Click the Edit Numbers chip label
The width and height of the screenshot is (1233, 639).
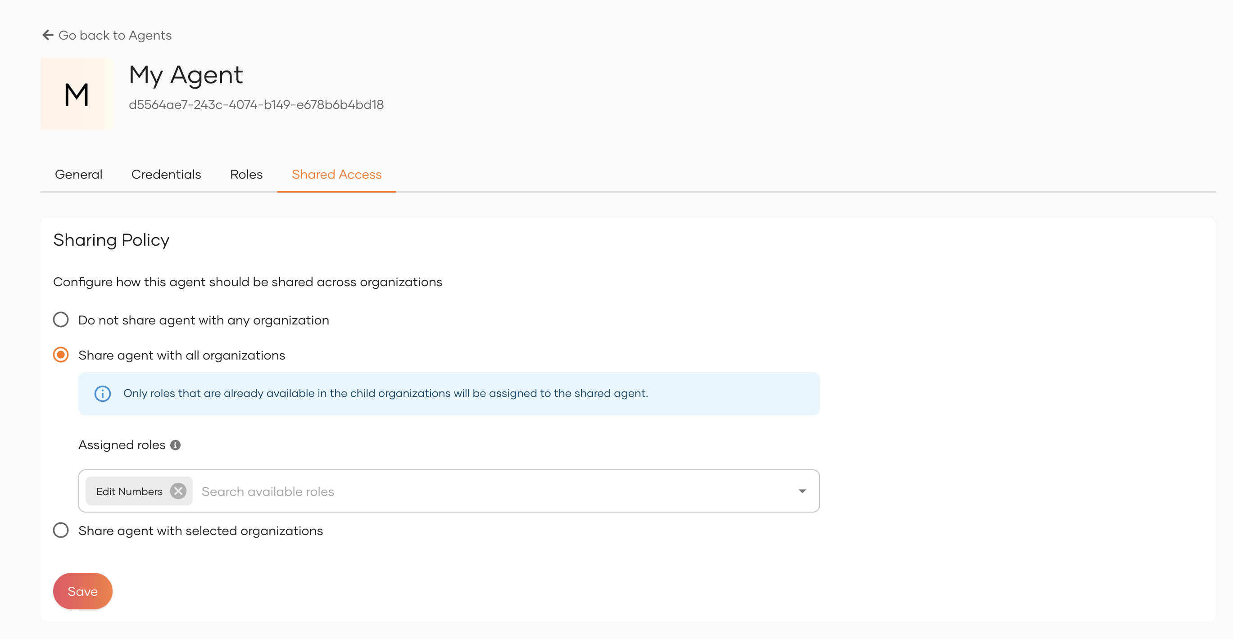[129, 491]
